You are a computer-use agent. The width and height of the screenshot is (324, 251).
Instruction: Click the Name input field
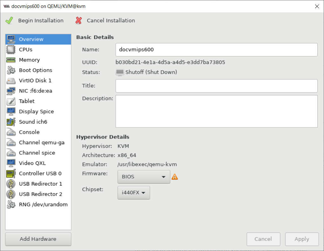216,50
